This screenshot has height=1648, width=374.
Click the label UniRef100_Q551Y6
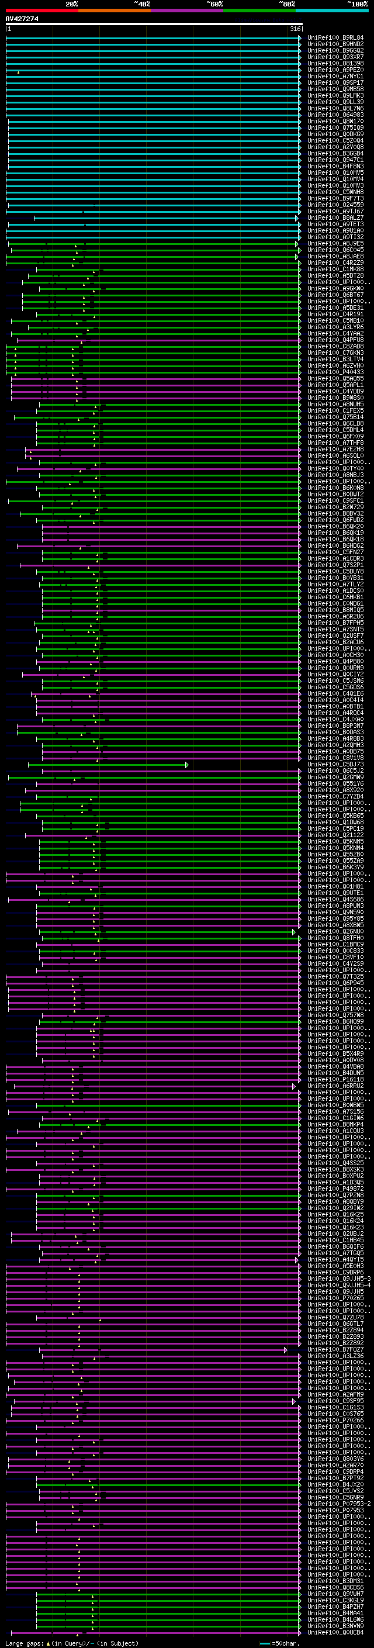pos(335,783)
